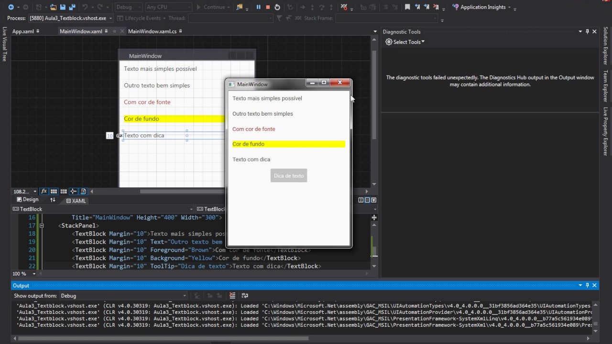
Task: Collapse the StackPanel code region
Action: coord(42,226)
